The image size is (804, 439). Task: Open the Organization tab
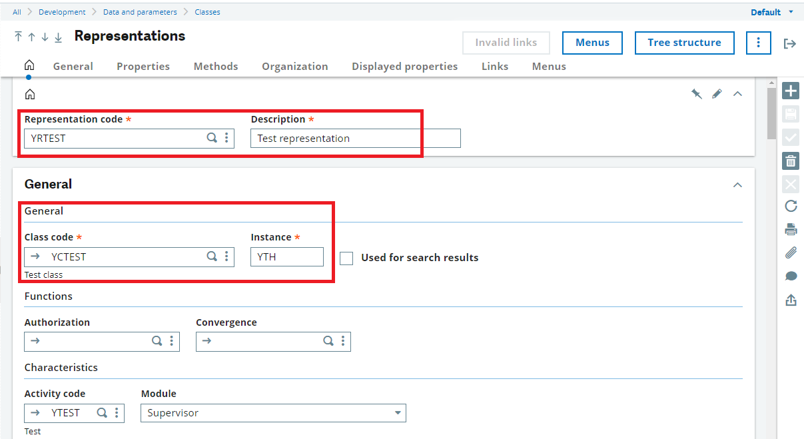click(294, 66)
